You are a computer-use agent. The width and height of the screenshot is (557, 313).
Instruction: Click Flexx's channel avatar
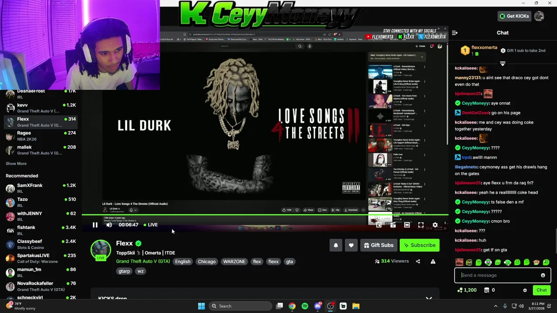click(101, 250)
